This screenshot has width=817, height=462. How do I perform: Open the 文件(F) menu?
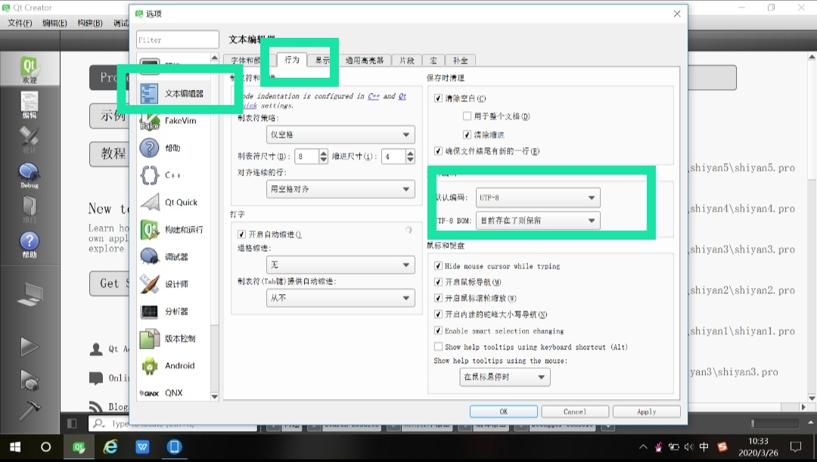(x=20, y=23)
